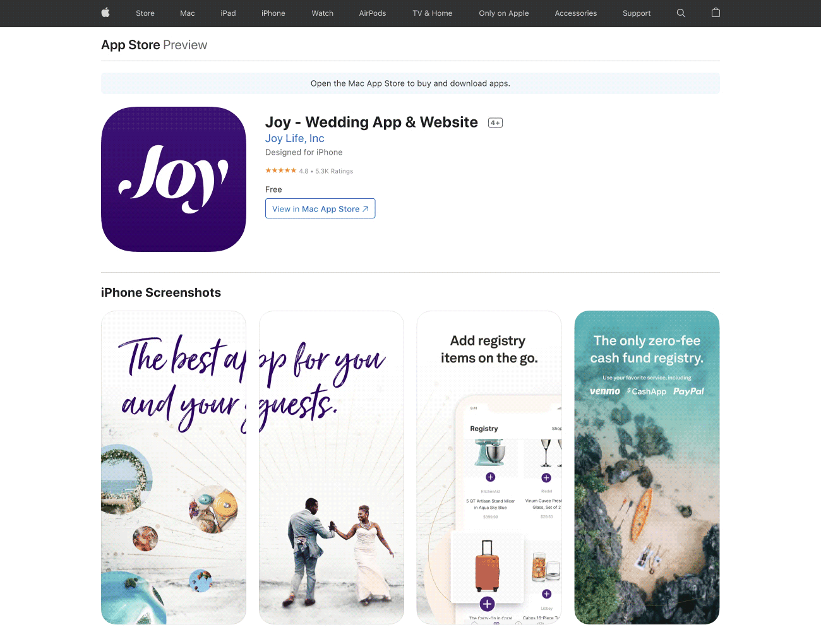Go to the Support menu item
821x644 pixels.
coord(637,13)
